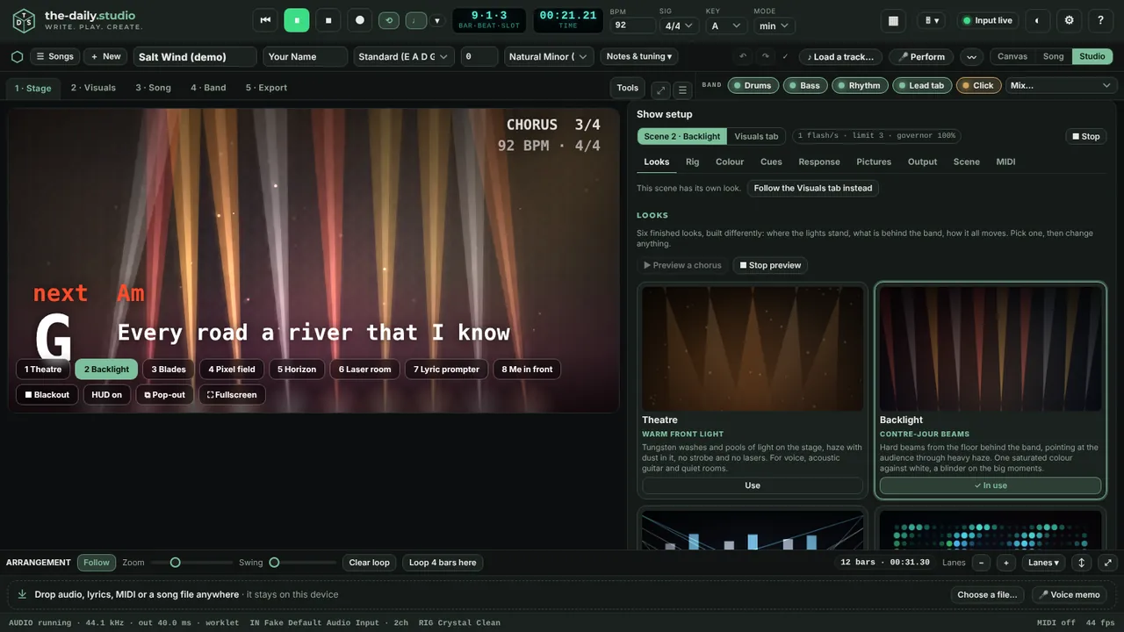Viewport: 1124px width, 632px height.
Task: Click the undo arrow icon
Action: [x=743, y=56]
